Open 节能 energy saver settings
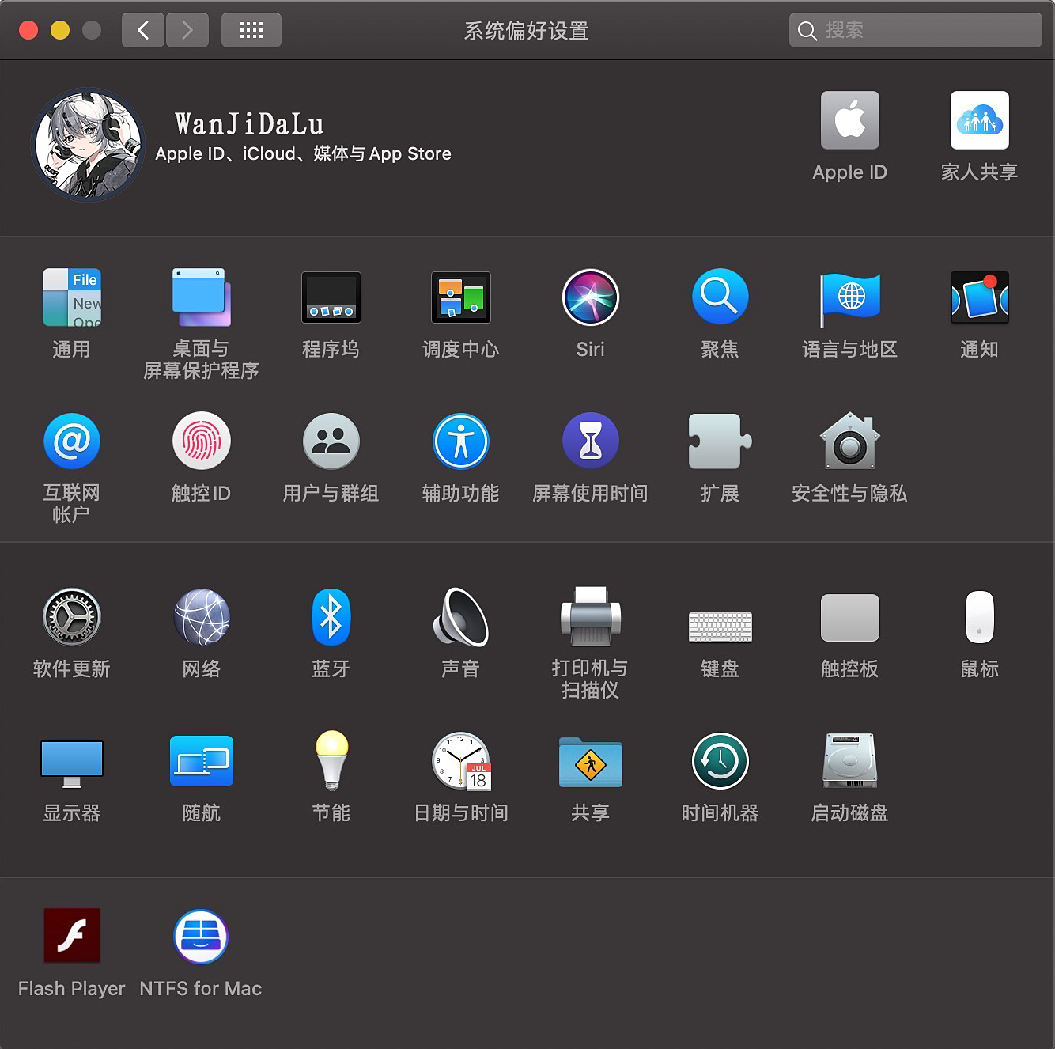1055x1049 pixels. (x=331, y=761)
